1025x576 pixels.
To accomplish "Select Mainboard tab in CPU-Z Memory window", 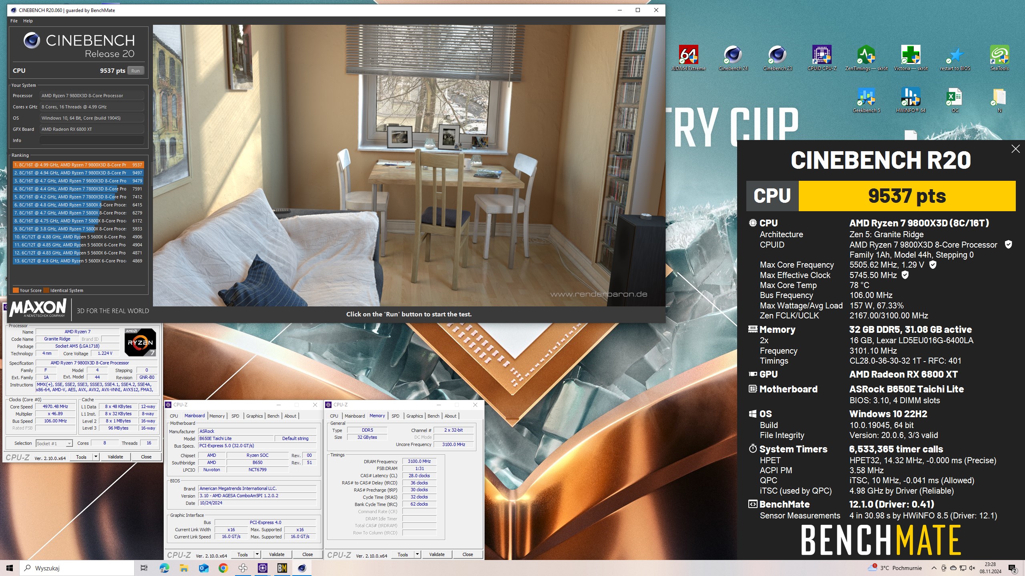I will coord(355,416).
